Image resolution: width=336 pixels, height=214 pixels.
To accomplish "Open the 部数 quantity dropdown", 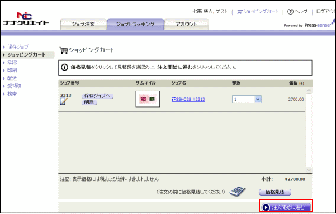I will coord(247,99).
